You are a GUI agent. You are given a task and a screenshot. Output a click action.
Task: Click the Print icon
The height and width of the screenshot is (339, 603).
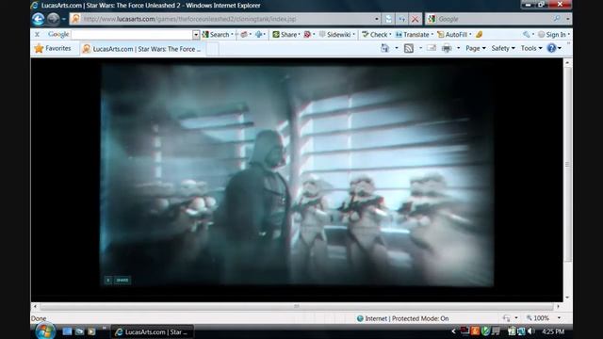point(447,48)
